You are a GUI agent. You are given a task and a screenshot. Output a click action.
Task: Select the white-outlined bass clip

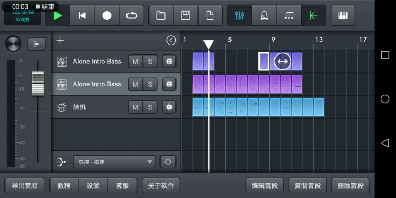[x=264, y=62]
